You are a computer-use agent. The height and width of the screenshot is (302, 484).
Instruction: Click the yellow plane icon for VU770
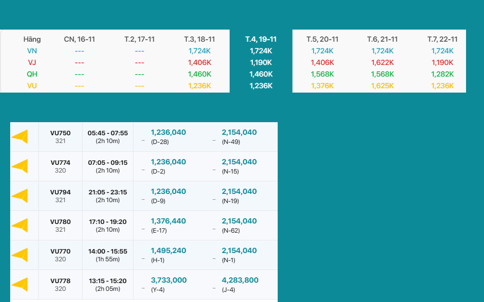pyautogui.click(x=20, y=255)
